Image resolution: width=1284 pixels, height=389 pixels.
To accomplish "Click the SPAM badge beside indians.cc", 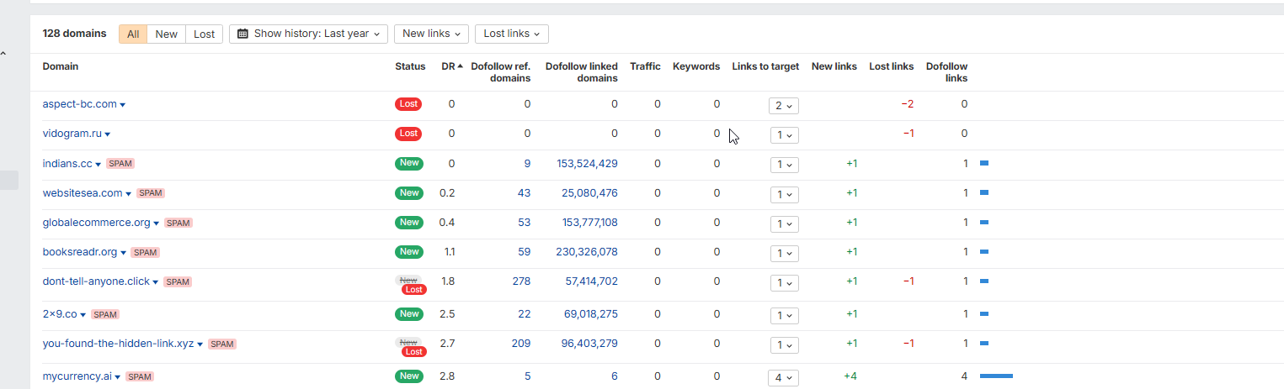I will click(x=120, y=164).
